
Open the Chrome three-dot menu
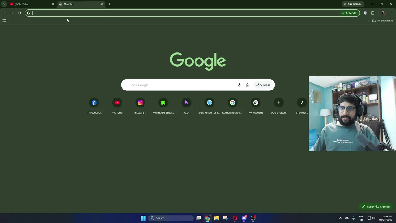tap(391, 13)
